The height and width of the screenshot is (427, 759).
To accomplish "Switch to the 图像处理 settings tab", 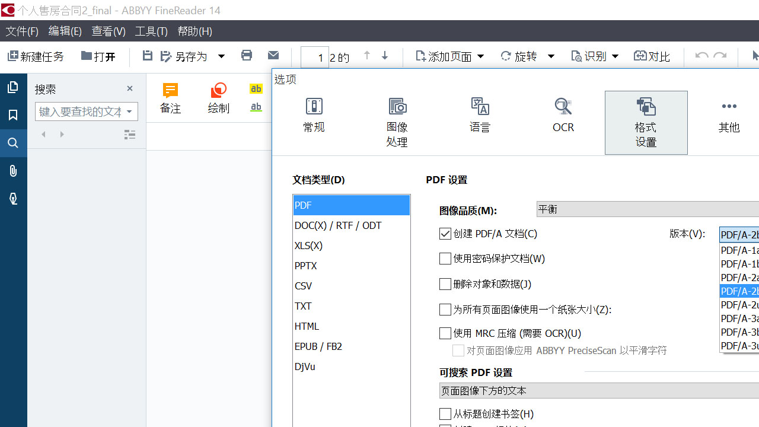I will (x=397, y=122).
